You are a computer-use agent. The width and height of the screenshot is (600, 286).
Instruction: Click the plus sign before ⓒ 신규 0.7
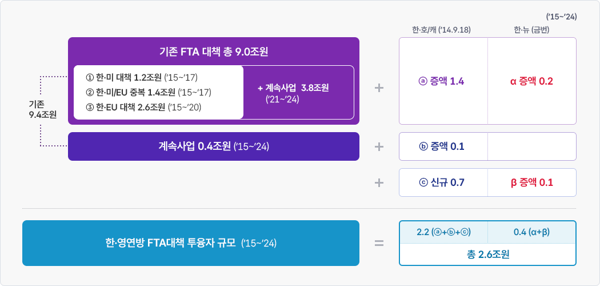click(378, 182)
